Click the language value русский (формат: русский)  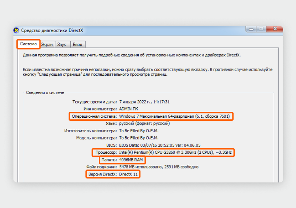point(145,124)
